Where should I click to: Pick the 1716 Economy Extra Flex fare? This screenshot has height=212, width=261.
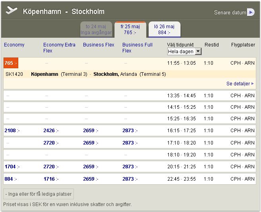pyautogui.click(x=50, y=179)
